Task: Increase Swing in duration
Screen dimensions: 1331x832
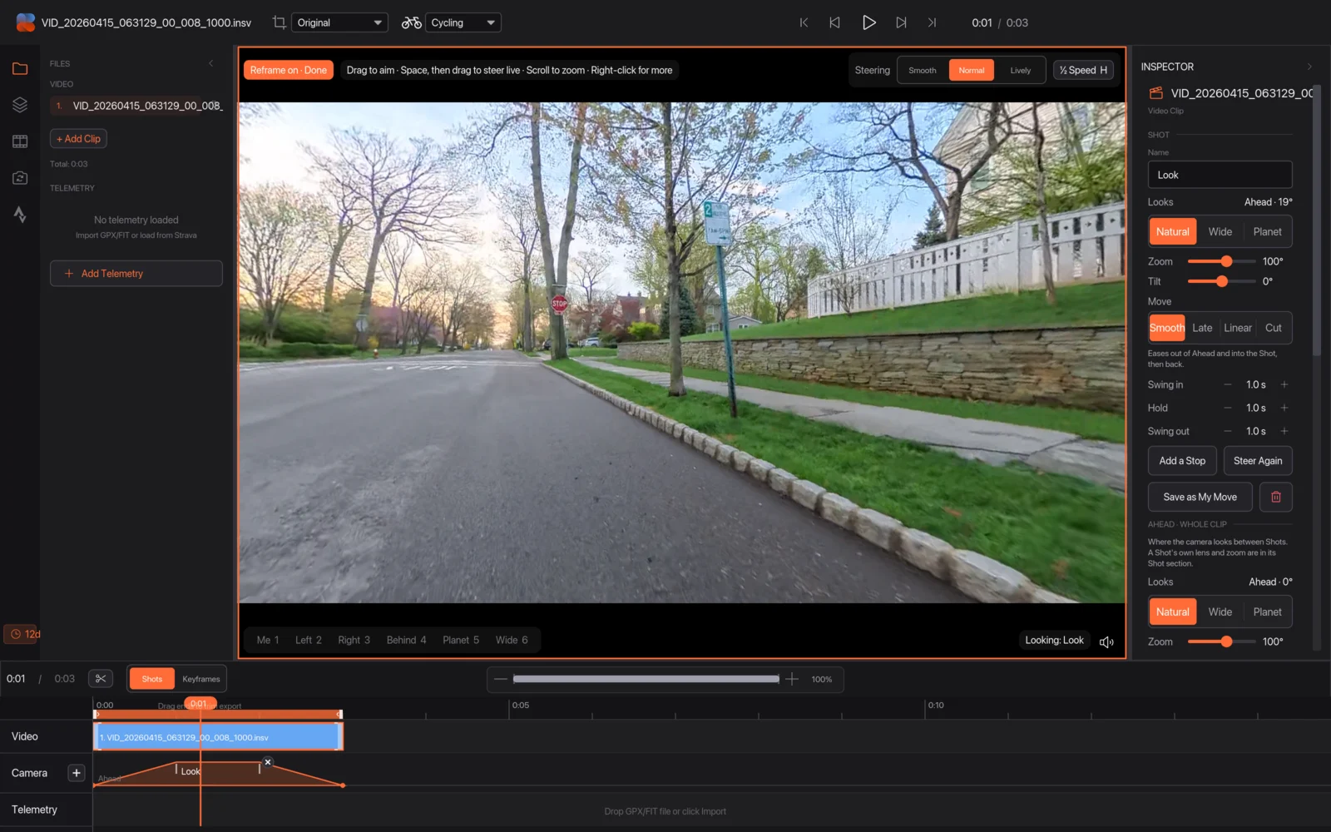Action: (1284, 384)
